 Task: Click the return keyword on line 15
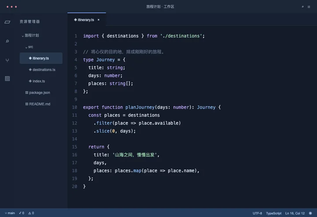click(x=96, y=147)
